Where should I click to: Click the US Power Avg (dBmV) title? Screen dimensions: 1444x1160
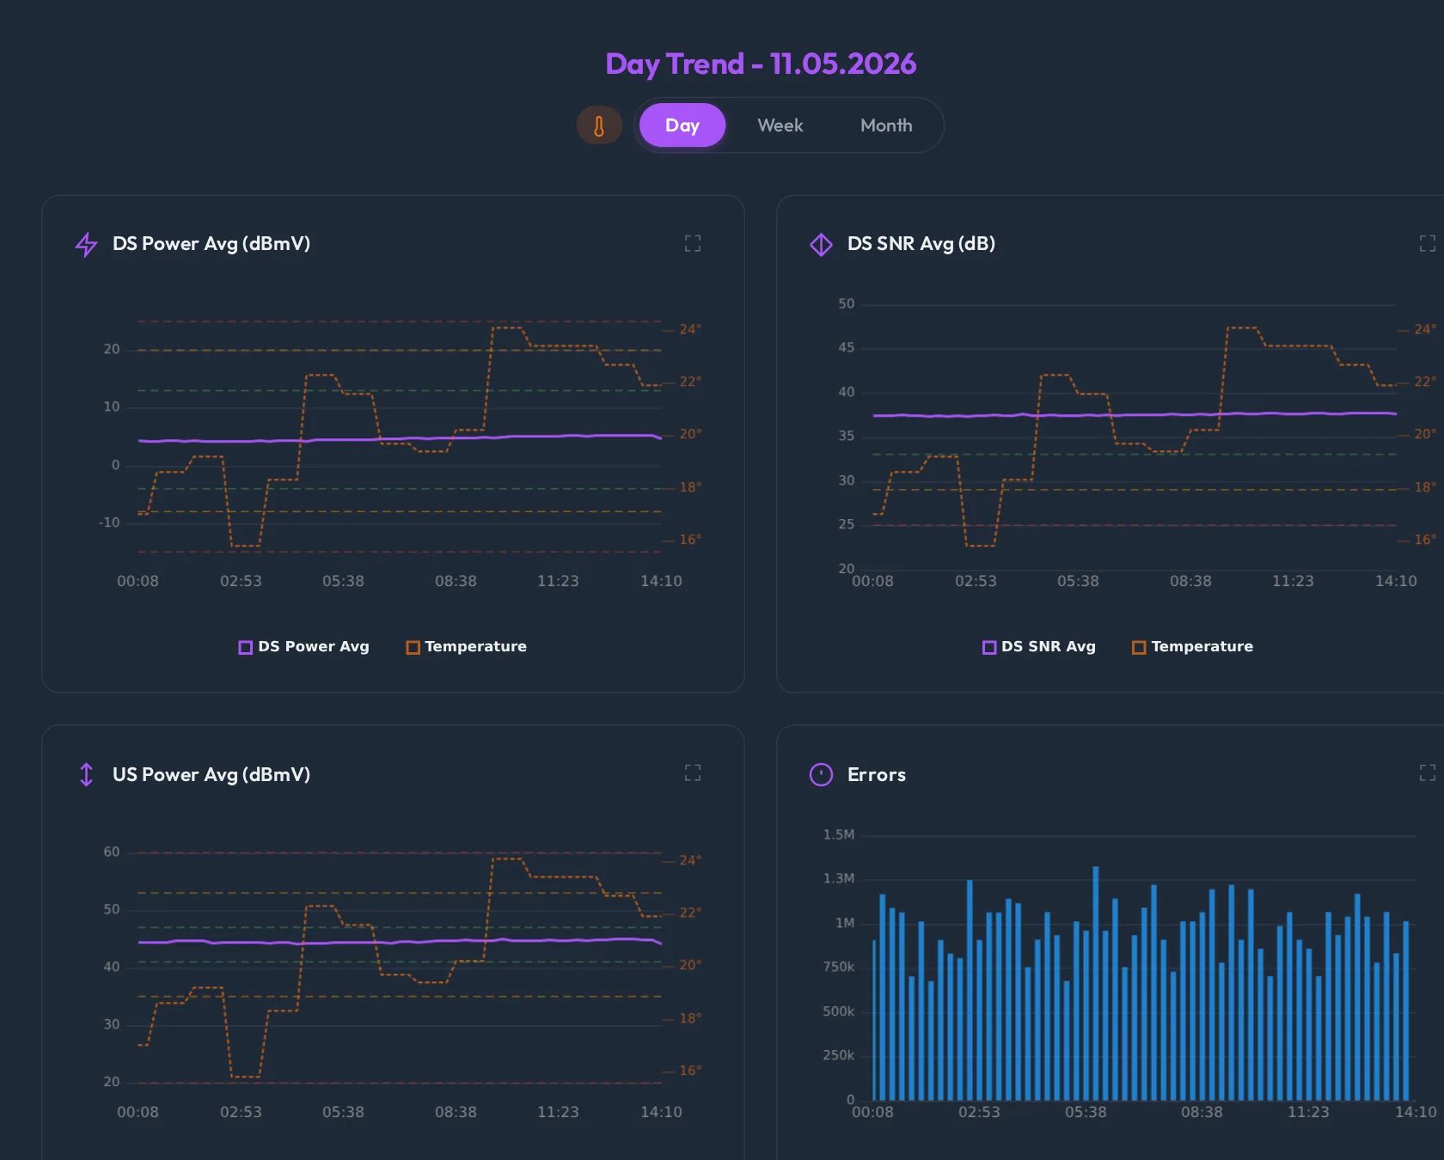pyautogui.click(x=211, y=774)
